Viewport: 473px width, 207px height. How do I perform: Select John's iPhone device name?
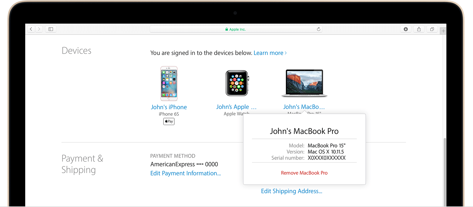tap(169, 107)
